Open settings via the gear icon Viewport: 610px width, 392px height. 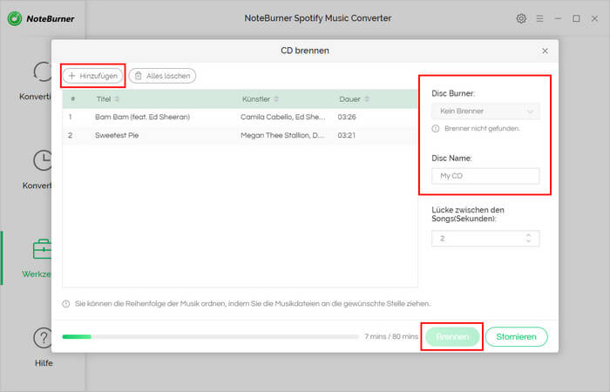[521, 18]
